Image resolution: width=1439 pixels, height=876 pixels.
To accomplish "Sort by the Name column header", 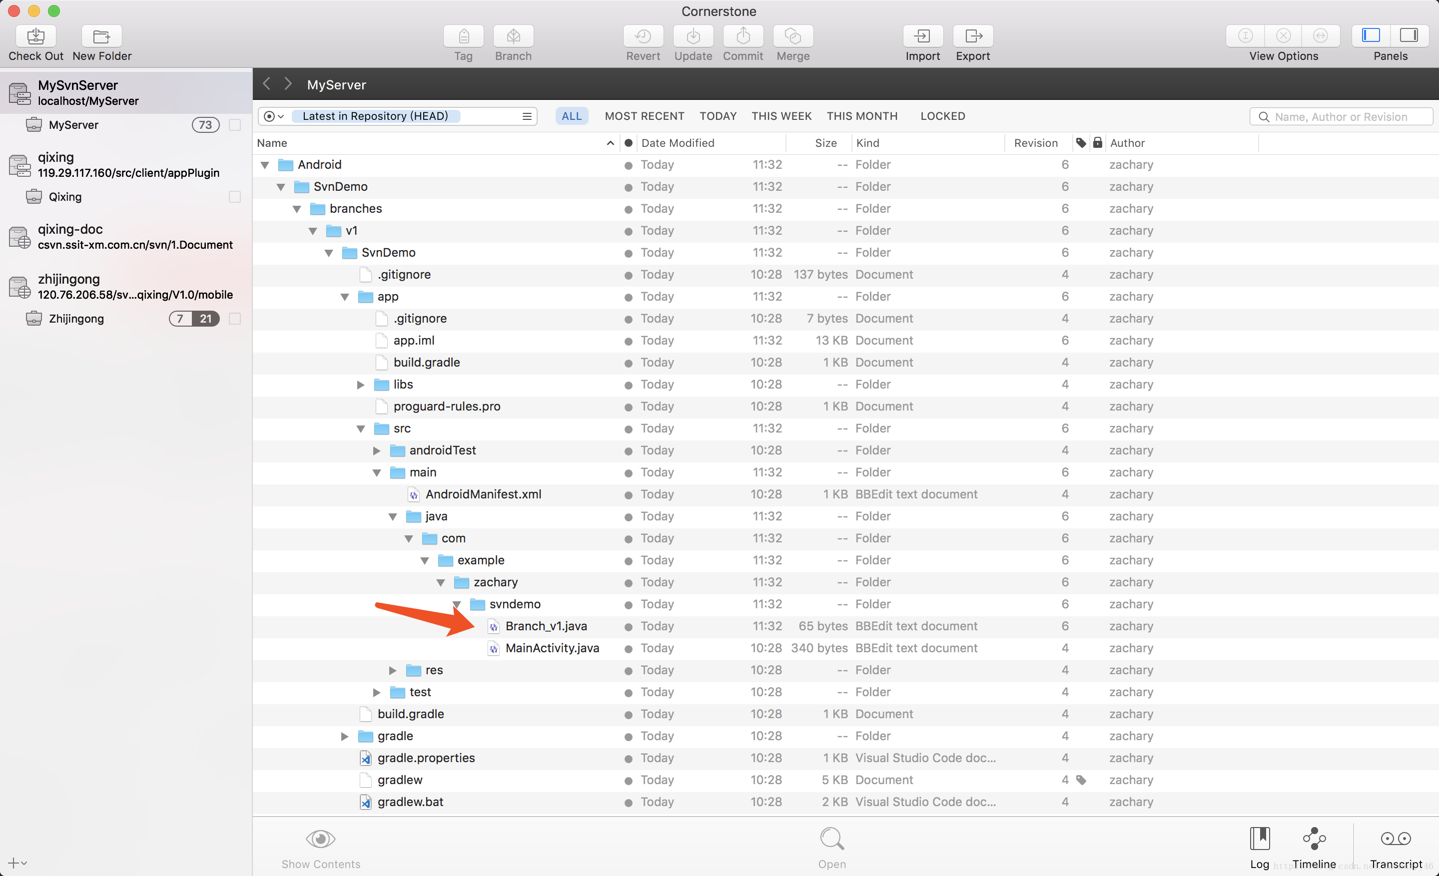I will point(436,143).
